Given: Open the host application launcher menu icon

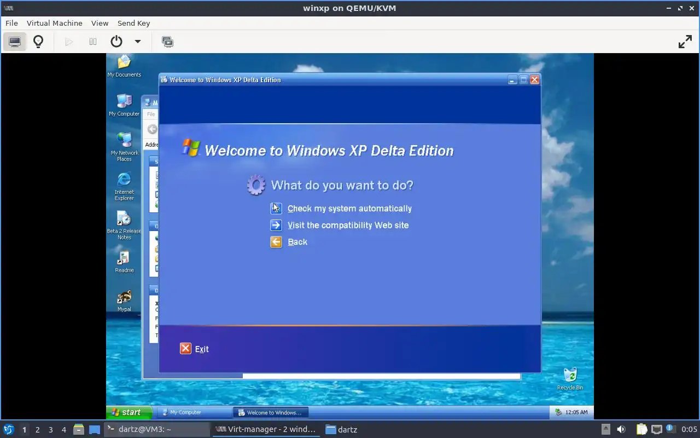Looking at the screenshot, I should point(9,429).
